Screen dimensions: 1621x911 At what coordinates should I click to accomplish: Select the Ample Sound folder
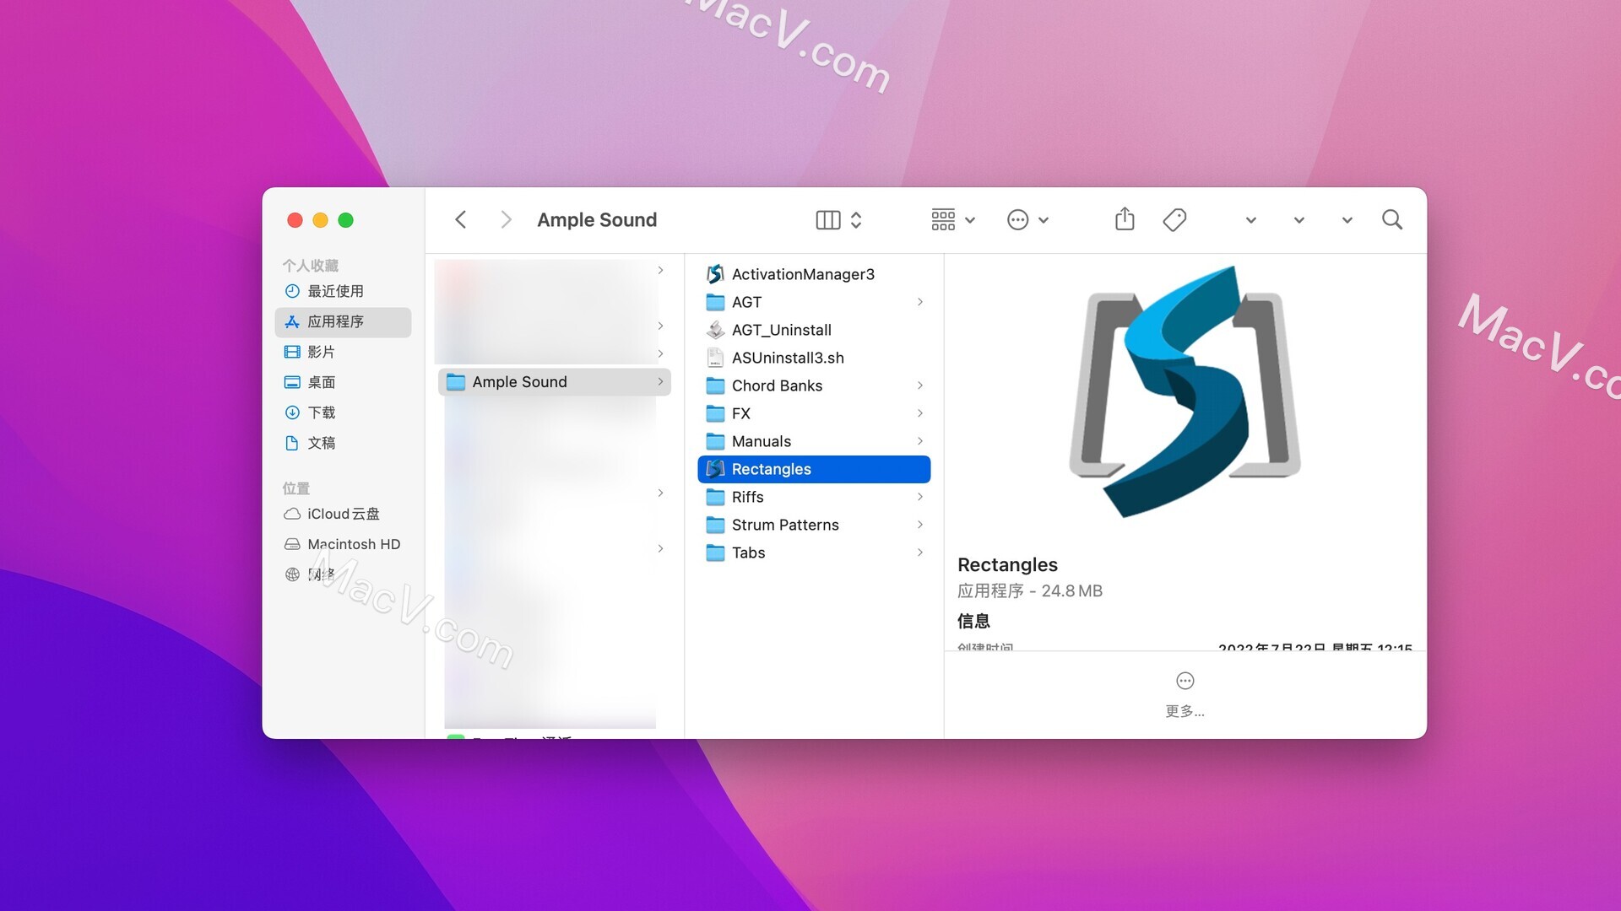pos(554,382)
